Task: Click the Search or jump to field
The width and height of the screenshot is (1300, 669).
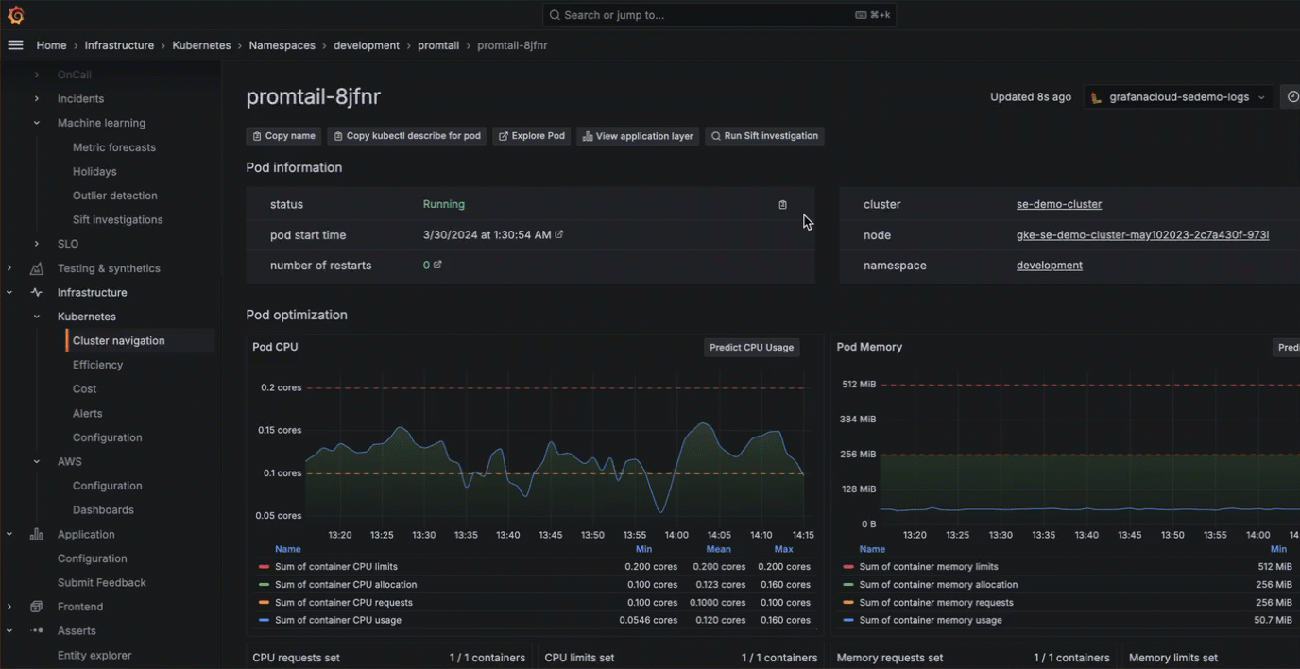Action: pos(718,15)
